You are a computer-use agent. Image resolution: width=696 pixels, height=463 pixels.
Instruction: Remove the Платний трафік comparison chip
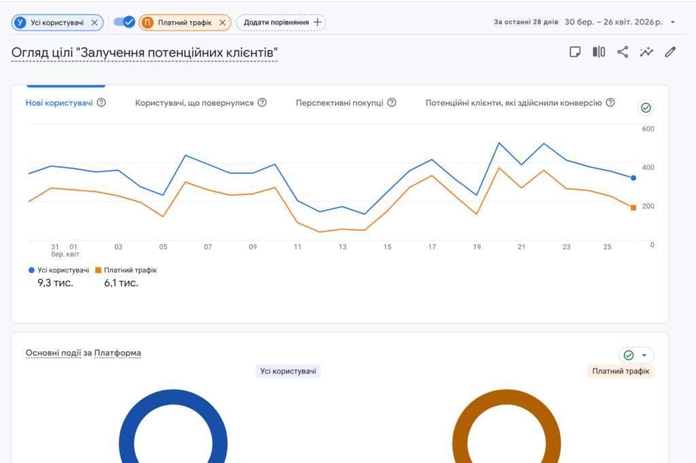point(222,22)
